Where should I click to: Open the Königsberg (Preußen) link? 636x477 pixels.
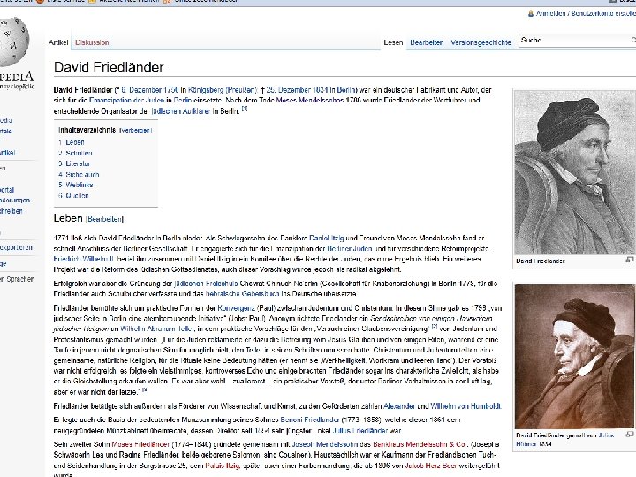[x=223, y=90]
